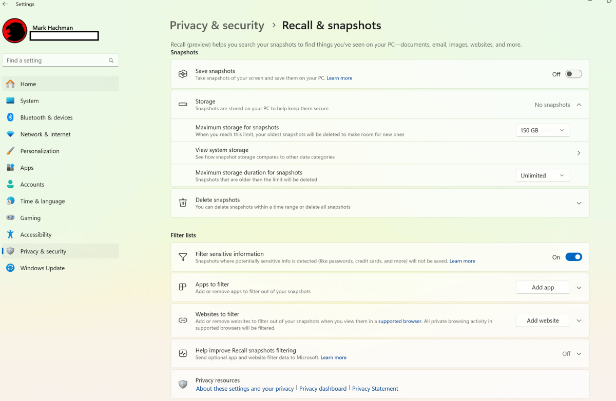The width and height of the screenshot is (616, 401).
Task: Click the Filter sensitive information funnel icon
Action: (183, 257)
